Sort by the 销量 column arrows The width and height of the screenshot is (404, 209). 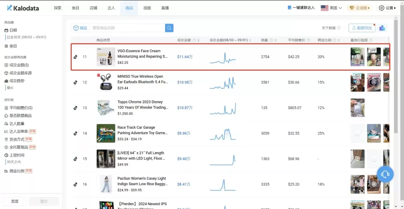(x=275, y=40)
